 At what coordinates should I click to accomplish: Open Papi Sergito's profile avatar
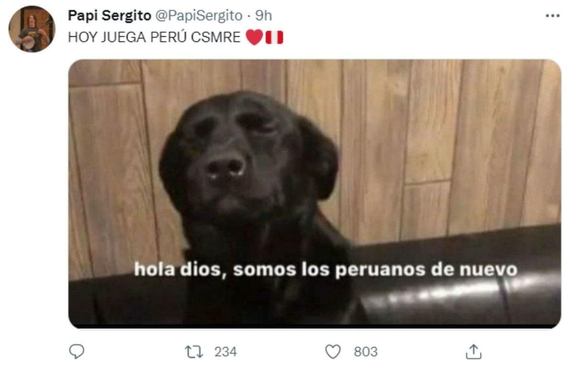(x=32, y=29)
